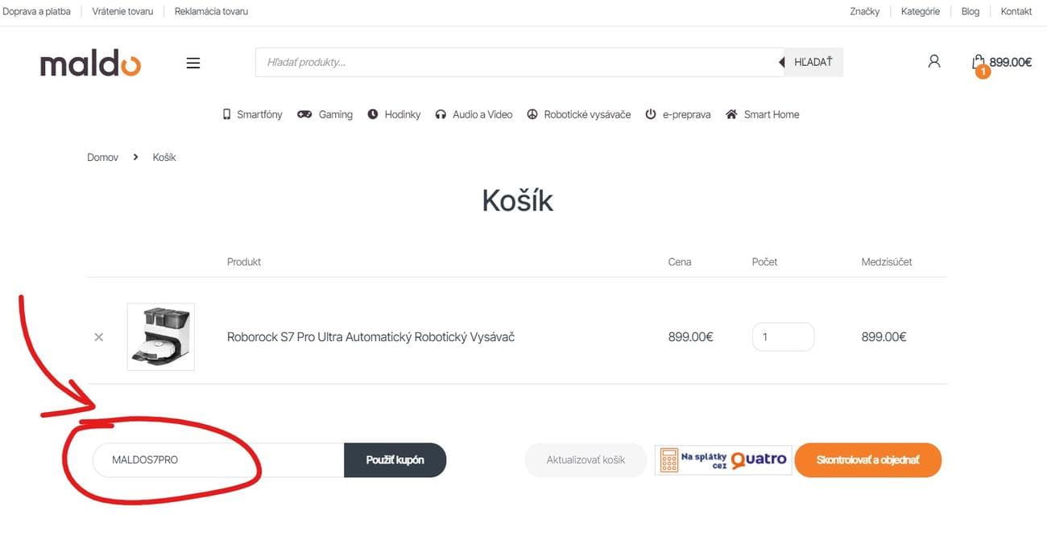Screen dimensions: 1047x548
Task: Open the Kategórie menu
Action: coord(920,10)
